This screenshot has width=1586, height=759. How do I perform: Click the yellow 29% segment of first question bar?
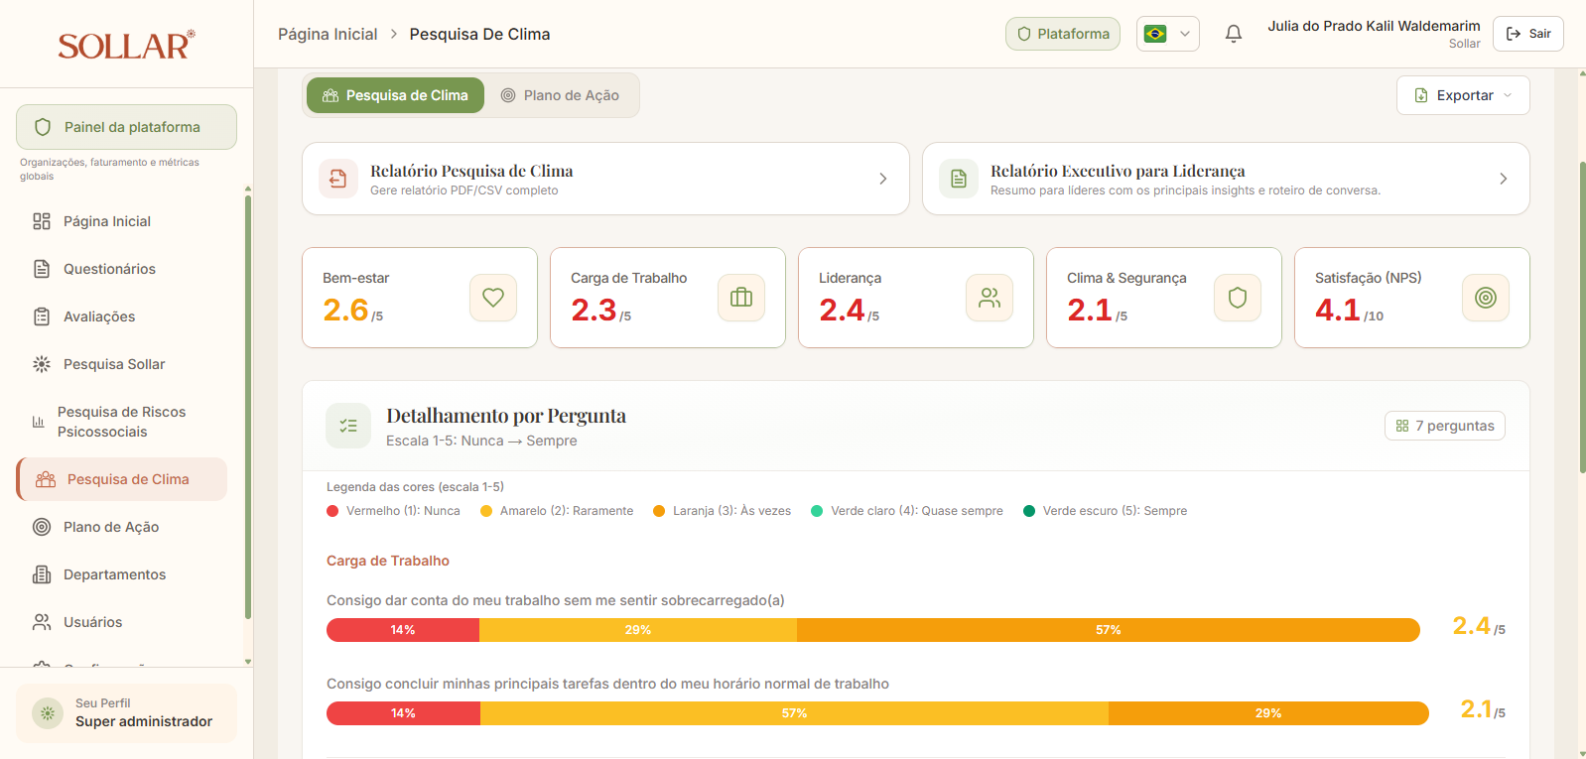tap(638, 630)
